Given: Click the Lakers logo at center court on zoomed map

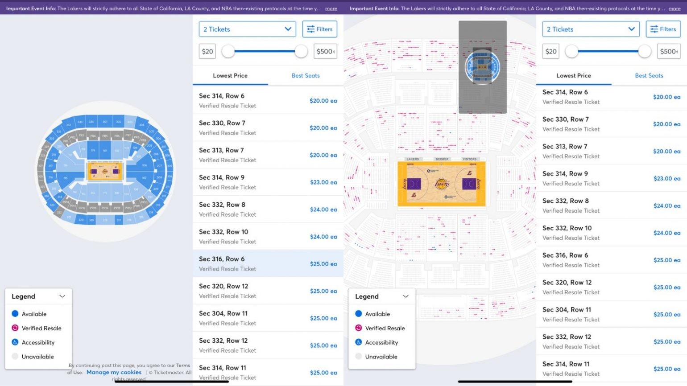Looking at the screenshot, I should pyautogui.click(x=442, y=184).
